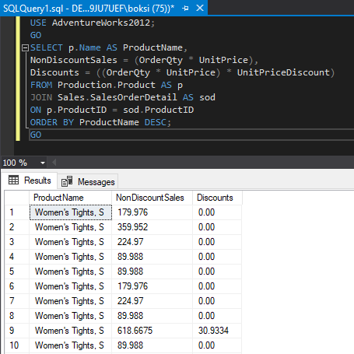
Task: Click the horizontal scroll left arrow
Action: [54, 163]
